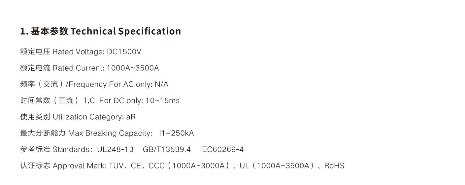Image resolution: width=465 pixels, height=185 pixels.
Task: Click the I1=250kA value
Action: 177,133
